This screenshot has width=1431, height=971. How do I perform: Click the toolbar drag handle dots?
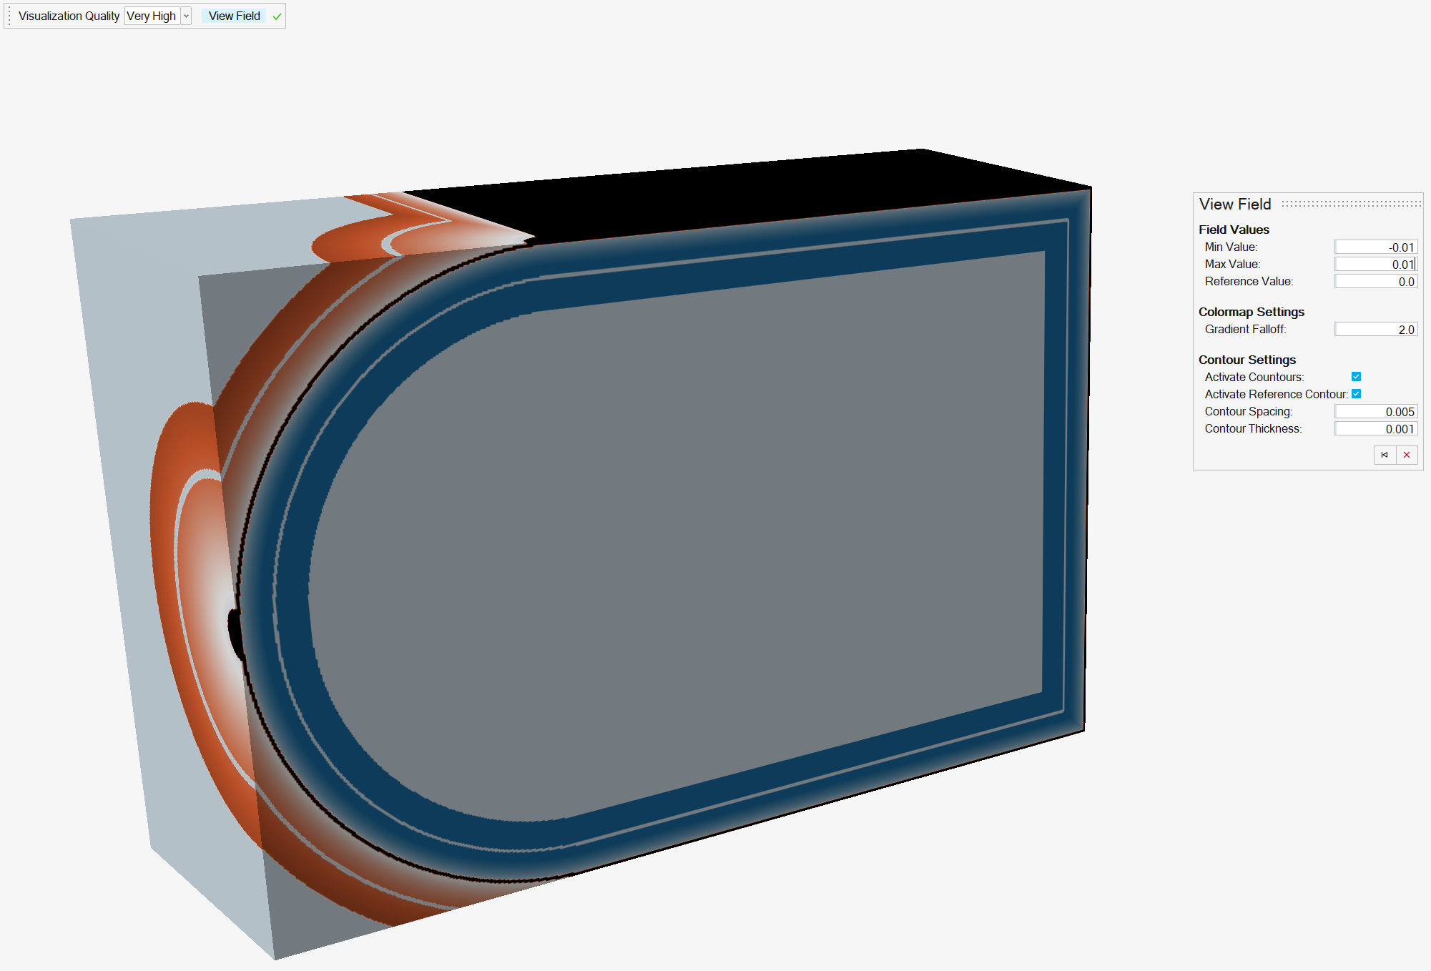[x=9, y=16]
